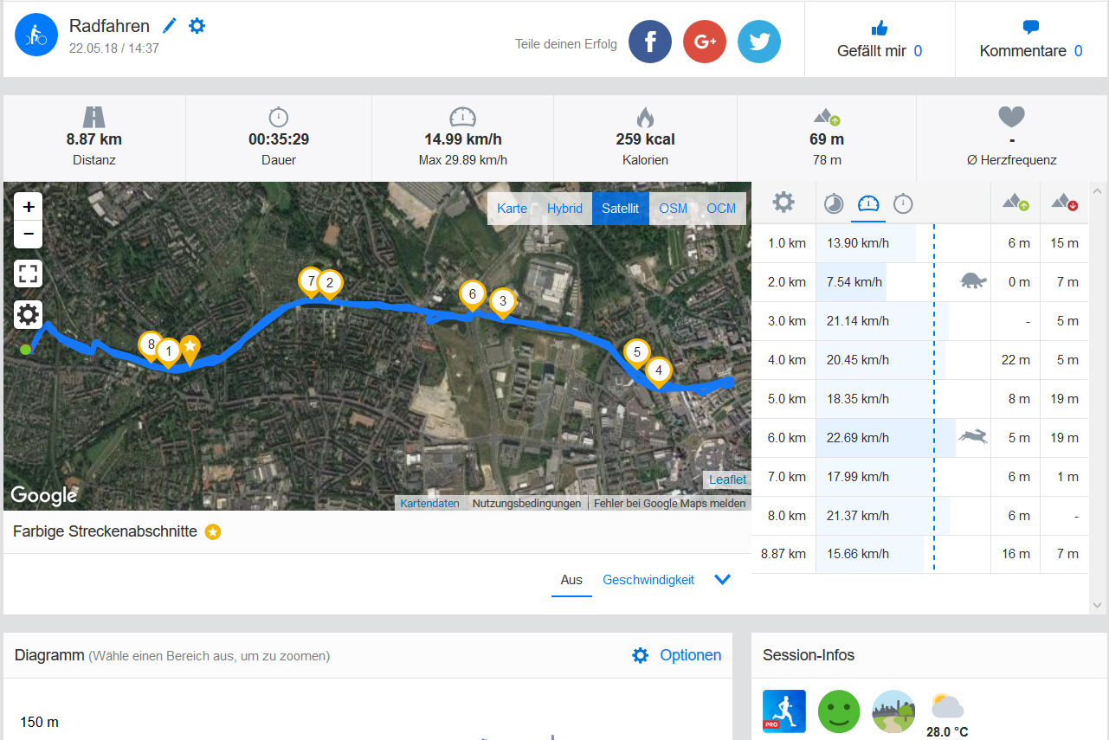Share the activity on Facebook

[x=650, y=42]
